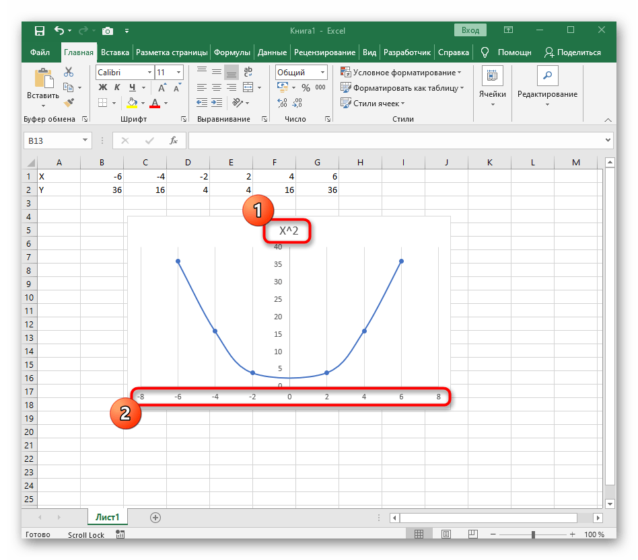Click the Decrease Indent icon
Screen dimensions: 638x560
coord(202,103)
